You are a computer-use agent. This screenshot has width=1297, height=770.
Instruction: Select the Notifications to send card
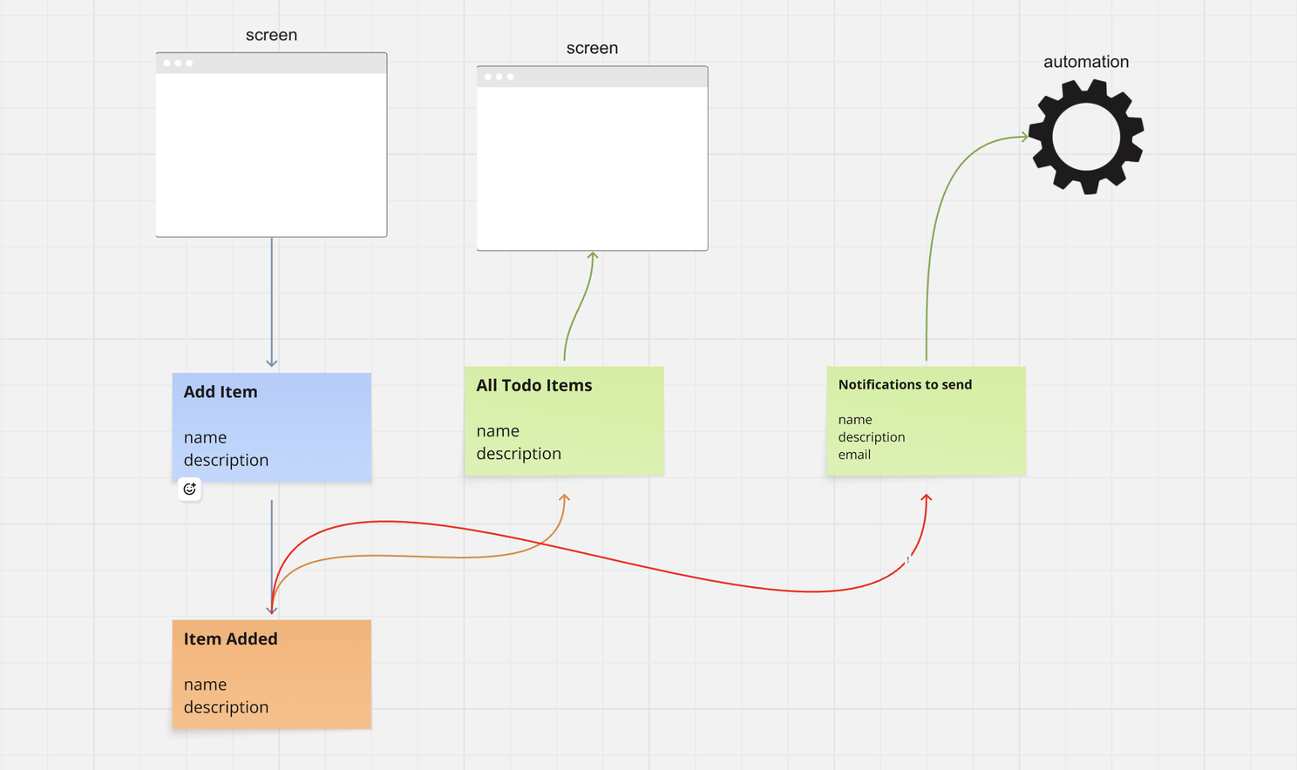point(926,421)
